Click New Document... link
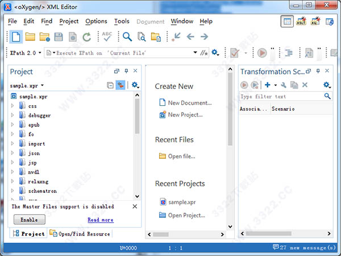 point(185,102)
